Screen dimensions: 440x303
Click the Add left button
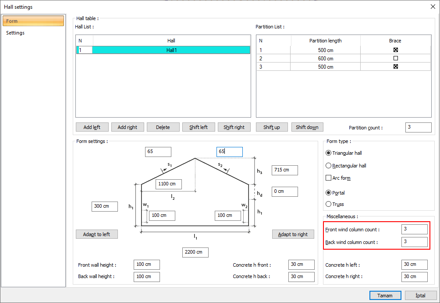coord(92,127)
